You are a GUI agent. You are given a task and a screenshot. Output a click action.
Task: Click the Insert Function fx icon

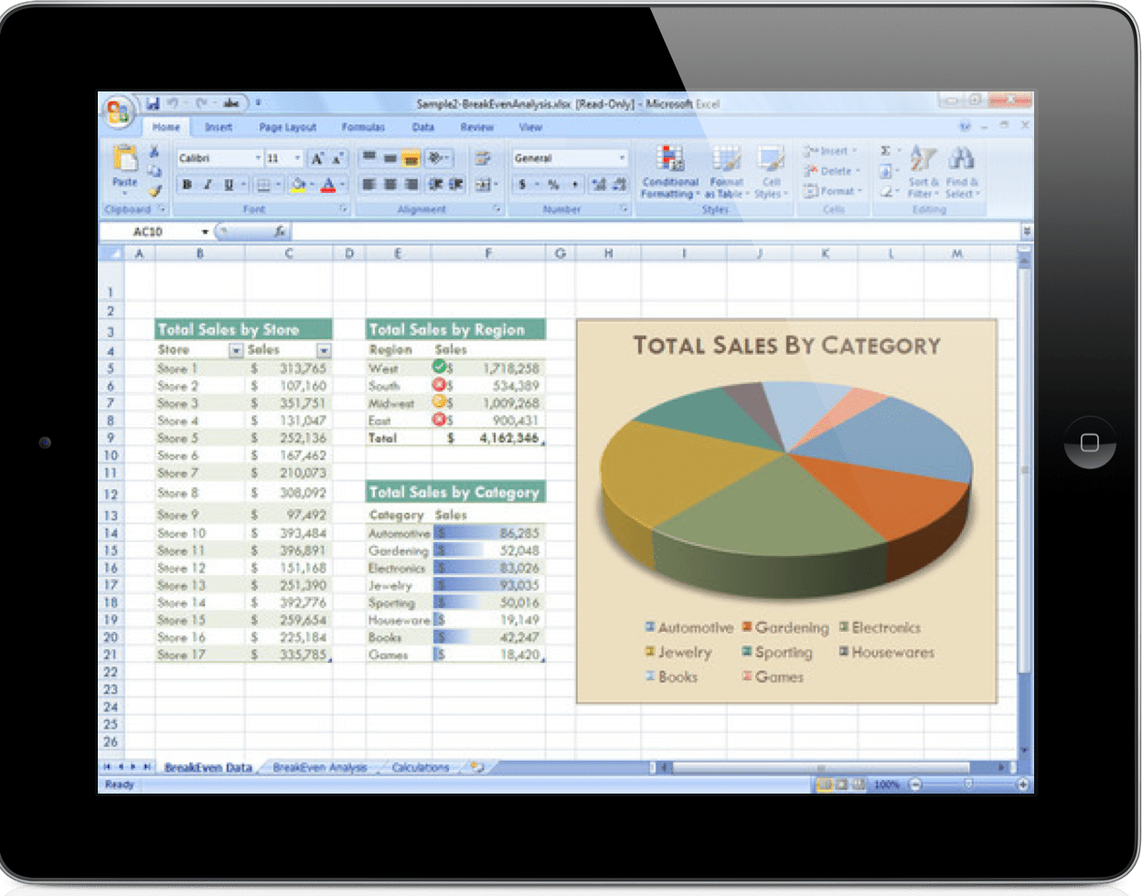(x=280, y=232)
